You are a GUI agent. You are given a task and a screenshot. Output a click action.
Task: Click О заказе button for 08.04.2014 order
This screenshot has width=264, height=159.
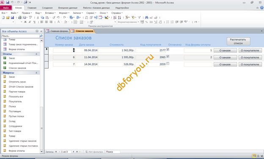225,50
